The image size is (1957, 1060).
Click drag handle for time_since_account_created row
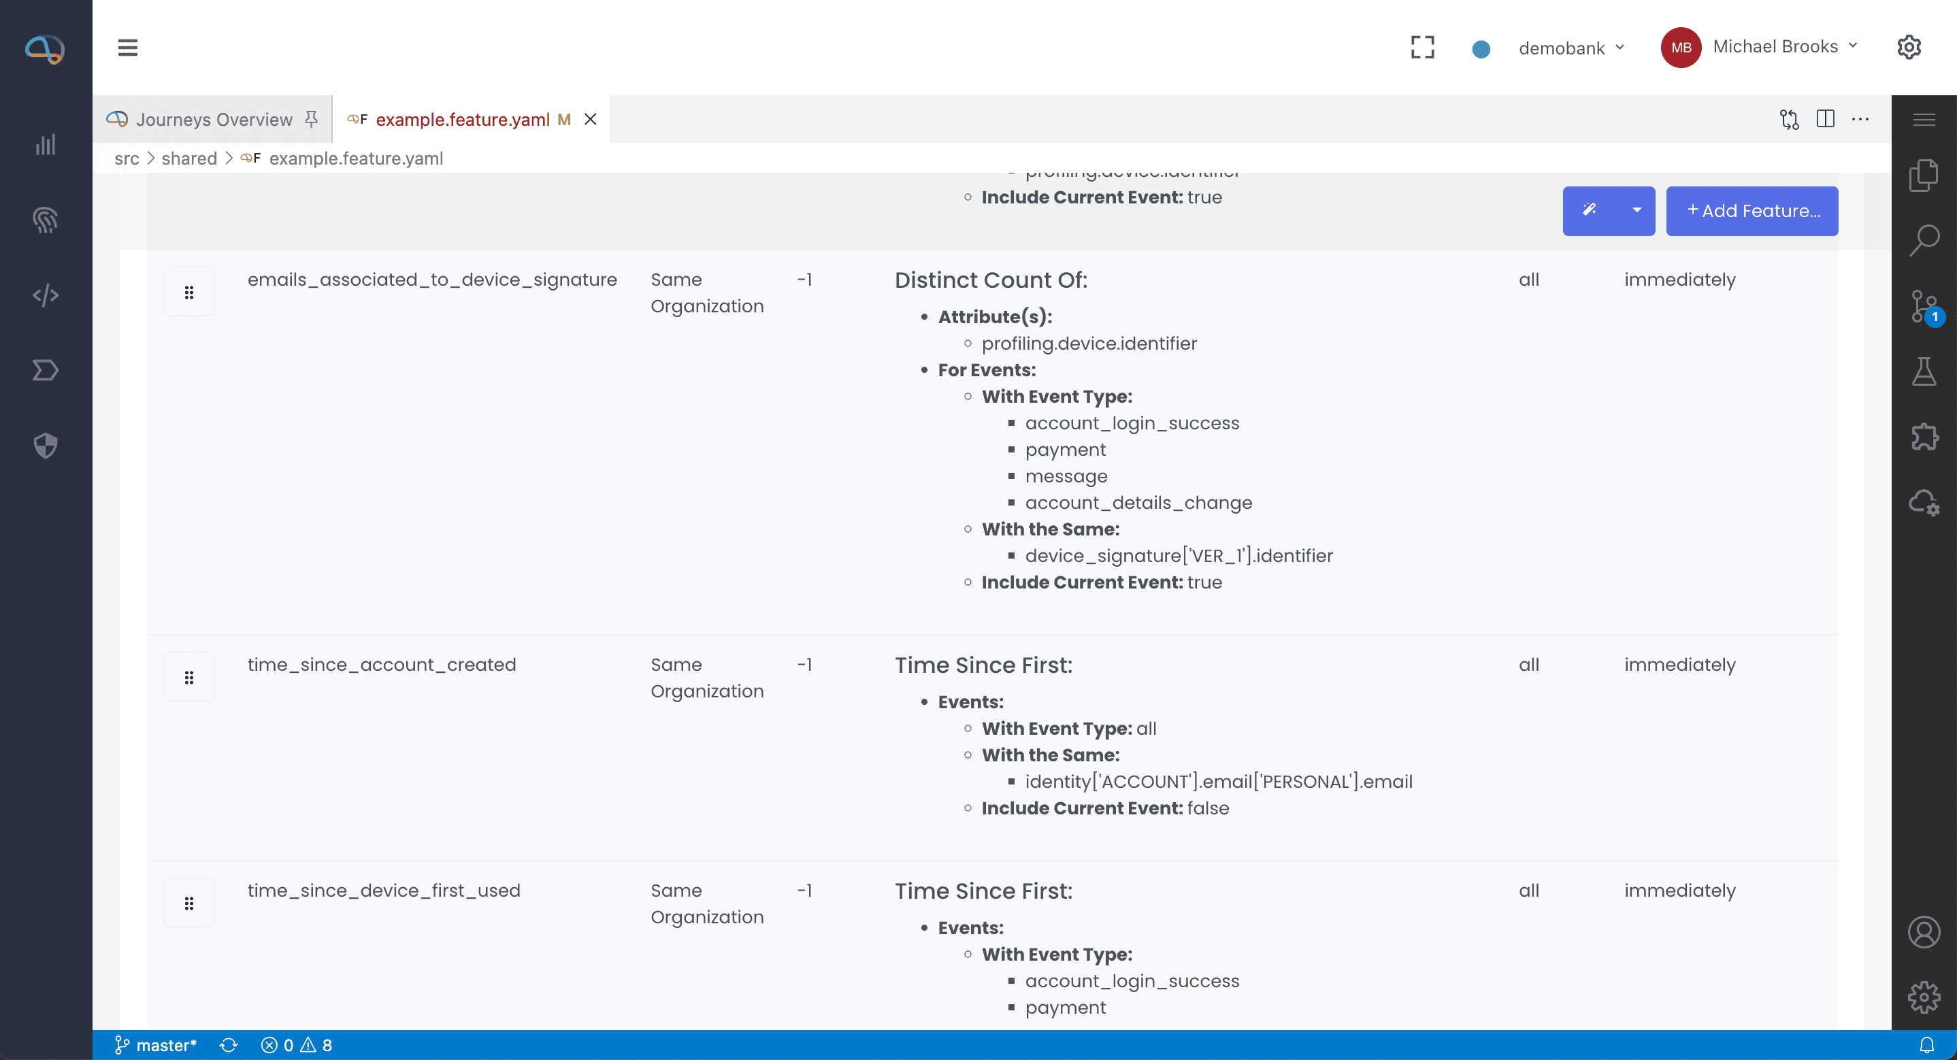[x=189, y=677]
